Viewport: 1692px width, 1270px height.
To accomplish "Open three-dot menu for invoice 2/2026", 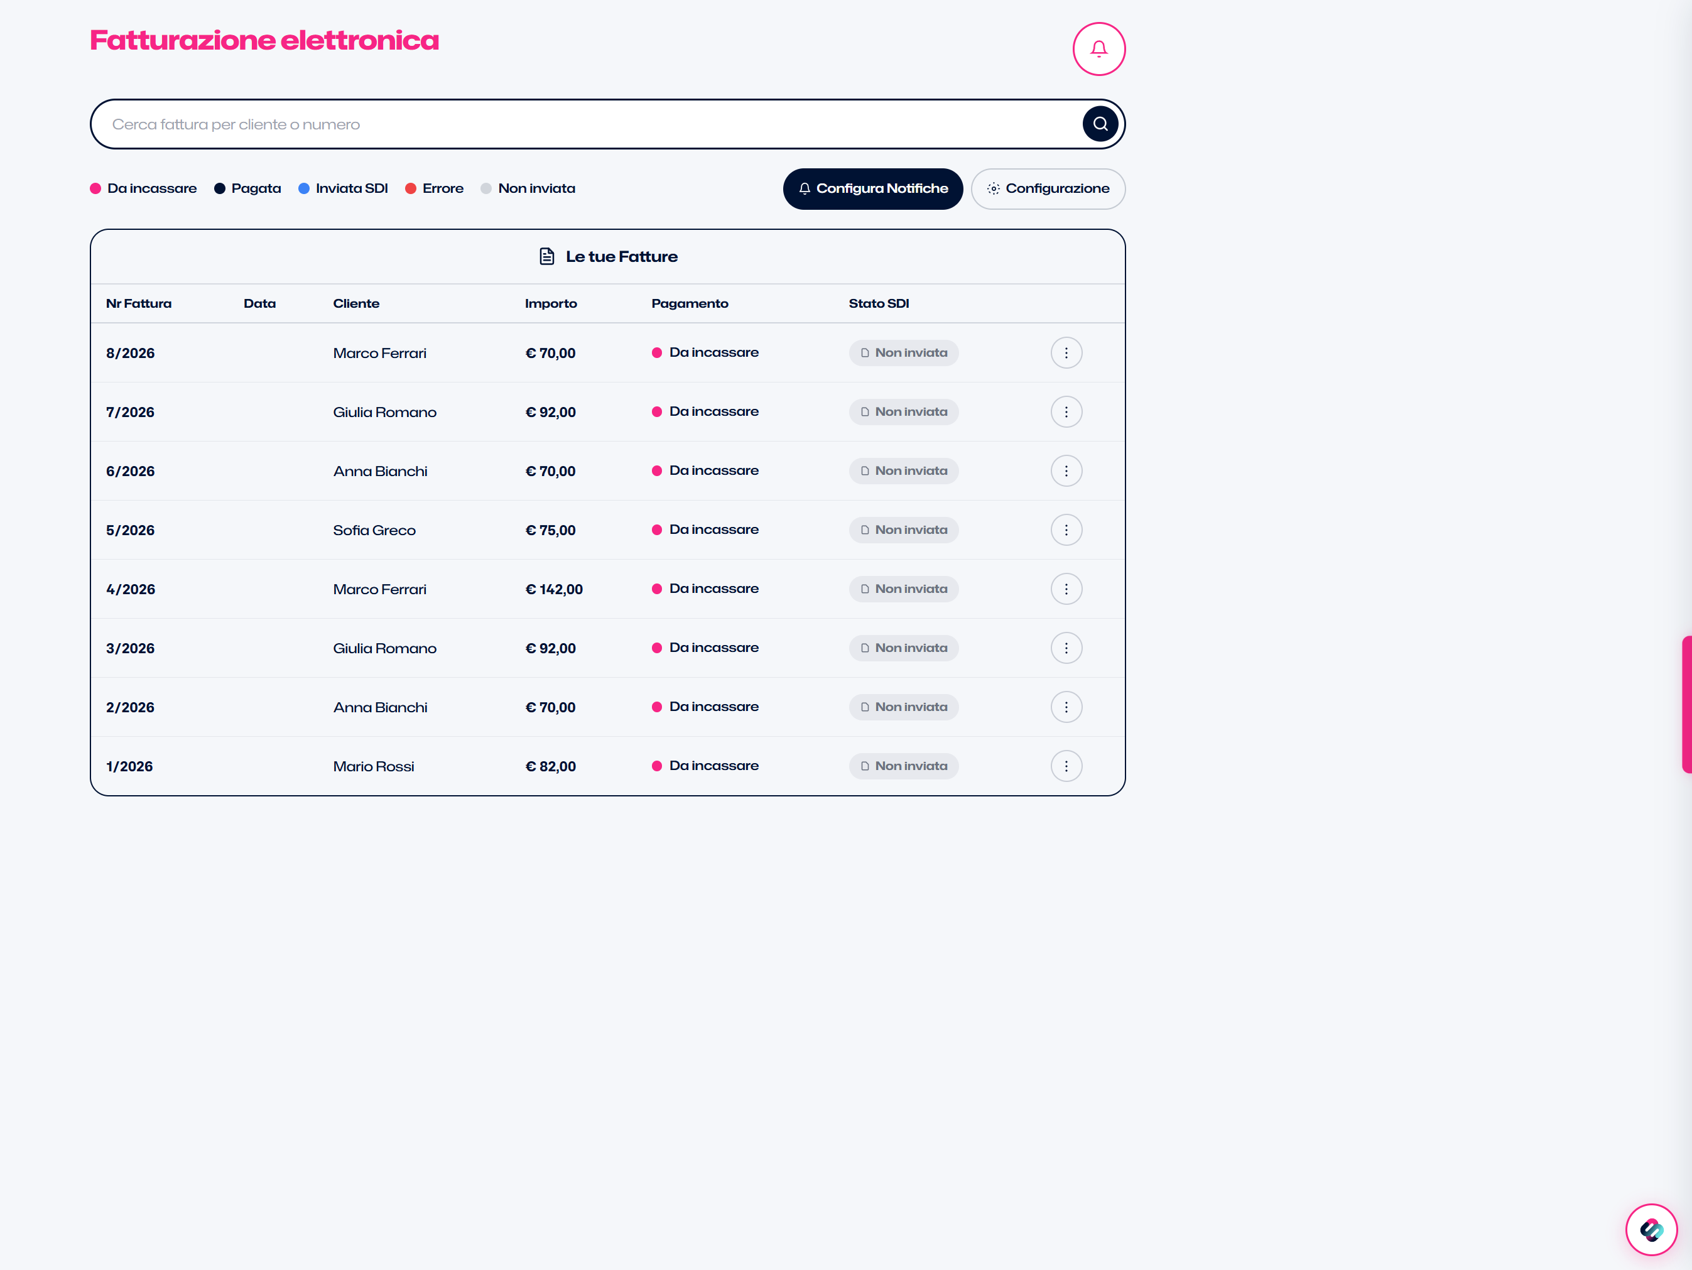I will (1066, 707).
